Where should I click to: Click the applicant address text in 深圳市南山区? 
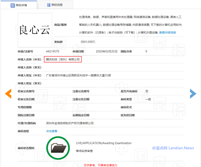pyautogui.click(x=78, y=75)
